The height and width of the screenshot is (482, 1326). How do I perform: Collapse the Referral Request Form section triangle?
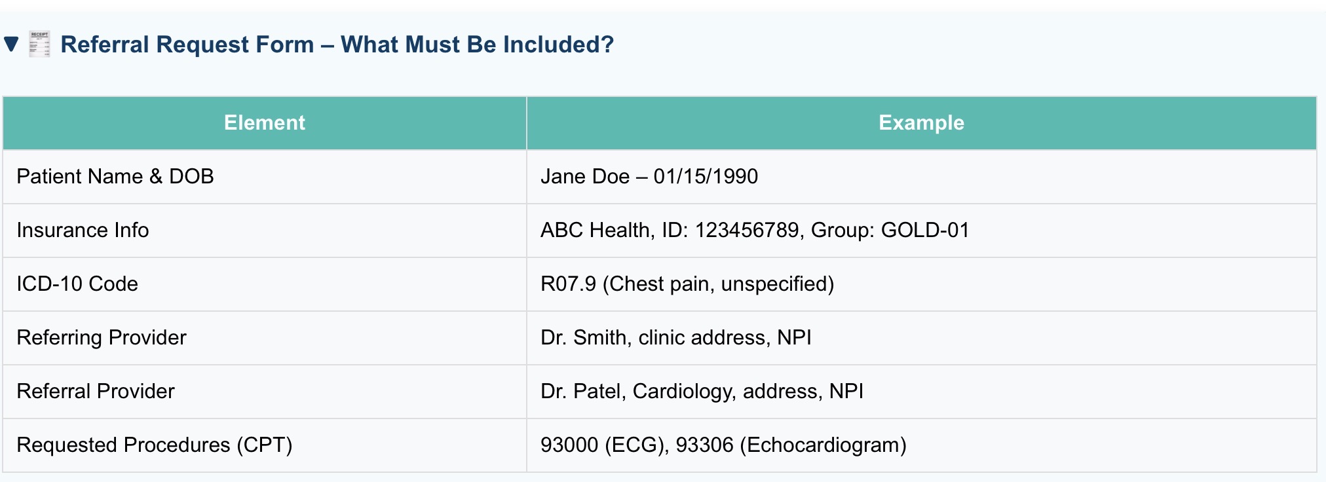pos(11,45)
